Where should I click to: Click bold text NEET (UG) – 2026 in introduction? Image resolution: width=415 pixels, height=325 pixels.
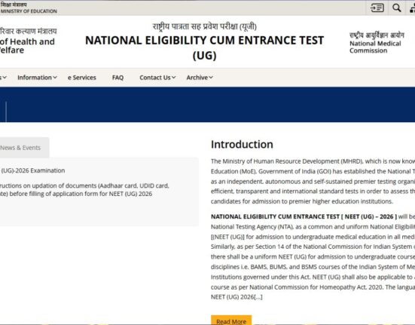pyautogui.click(x=371, y=216)
